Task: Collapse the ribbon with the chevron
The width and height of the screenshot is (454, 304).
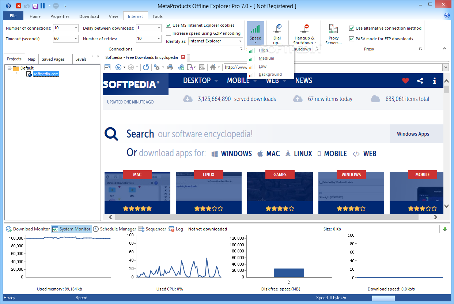Action: 445,49
